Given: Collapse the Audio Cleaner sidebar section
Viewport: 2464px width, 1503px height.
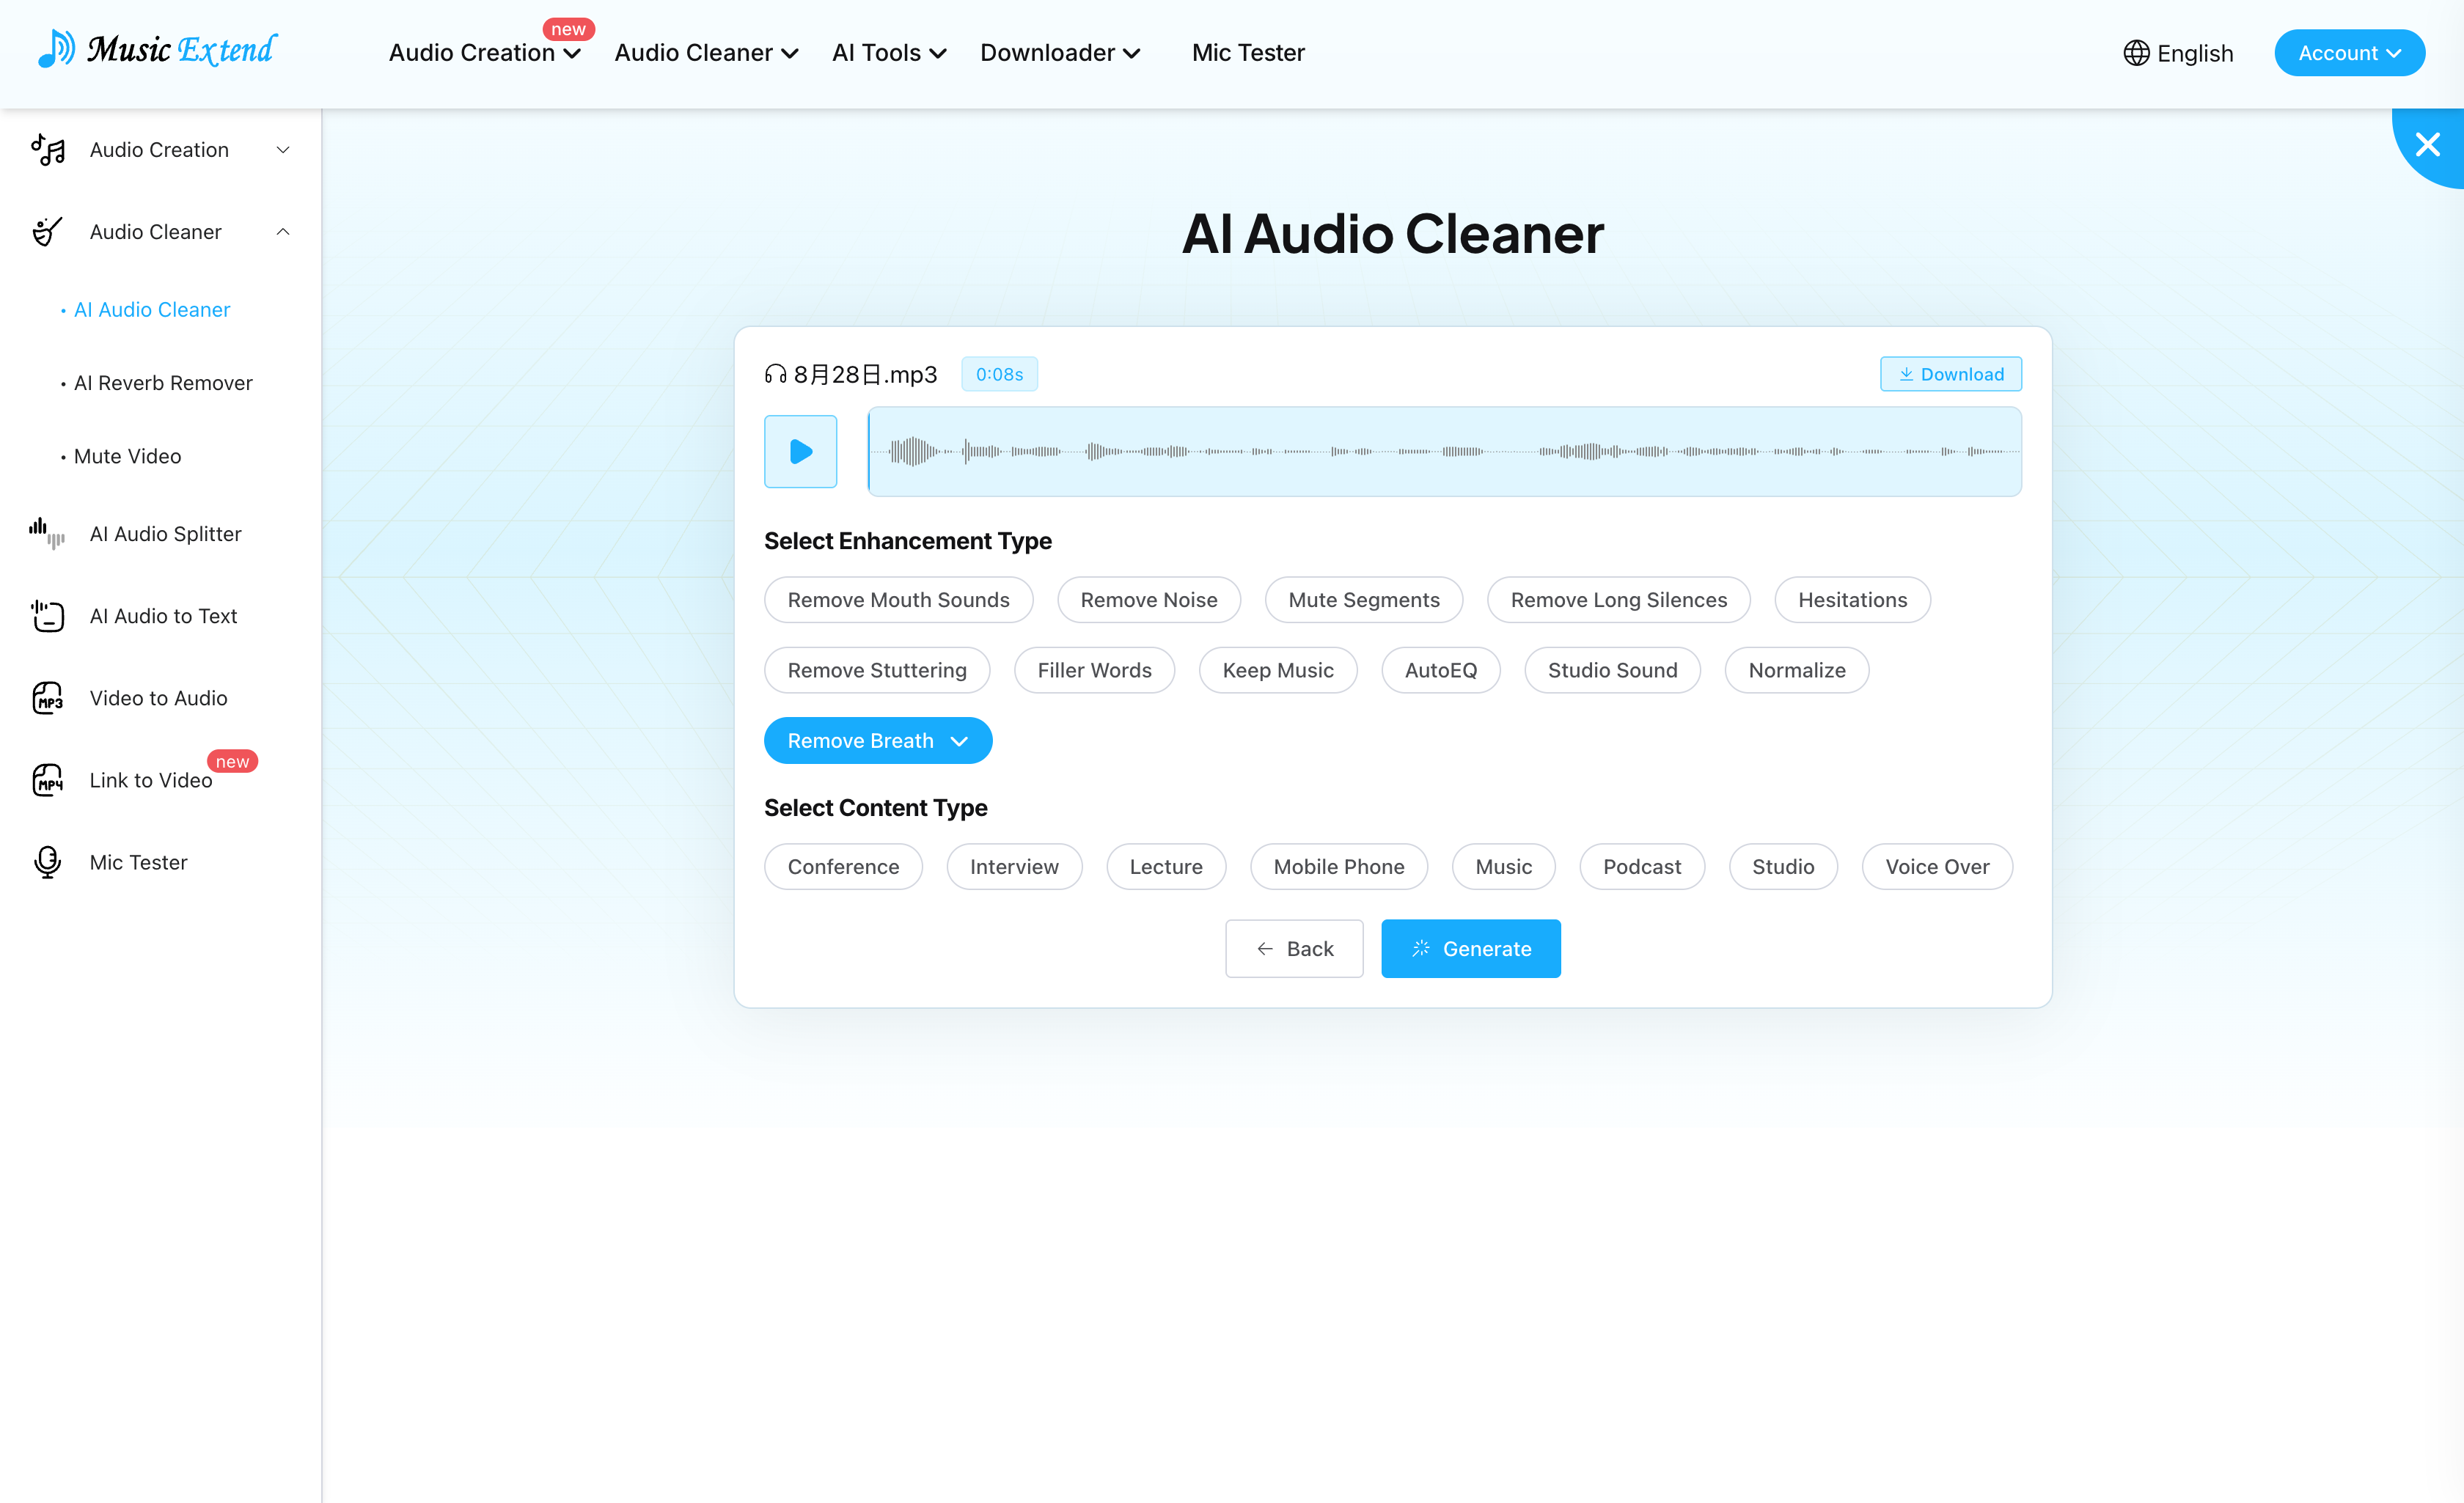Looking at the screenshot, I should [x=283, y=232].
